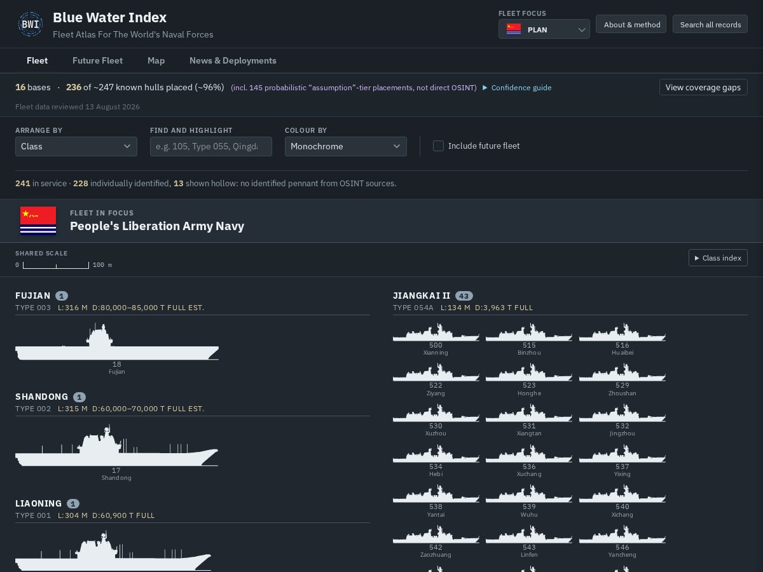Click the BWI logo icon

(31, 24)
